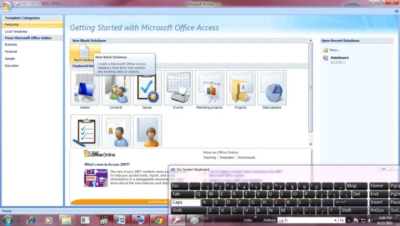Image resolution: width=400 pixels, height=226 pixels.
Task: Click the Home key on On-Screen Keyboard
Action: click(378, 186)
